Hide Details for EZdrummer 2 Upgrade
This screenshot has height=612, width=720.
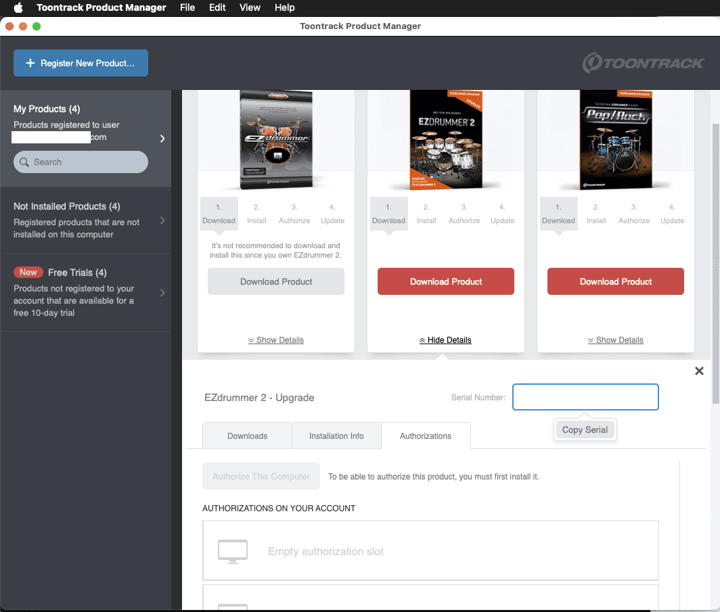coord(445,340)
